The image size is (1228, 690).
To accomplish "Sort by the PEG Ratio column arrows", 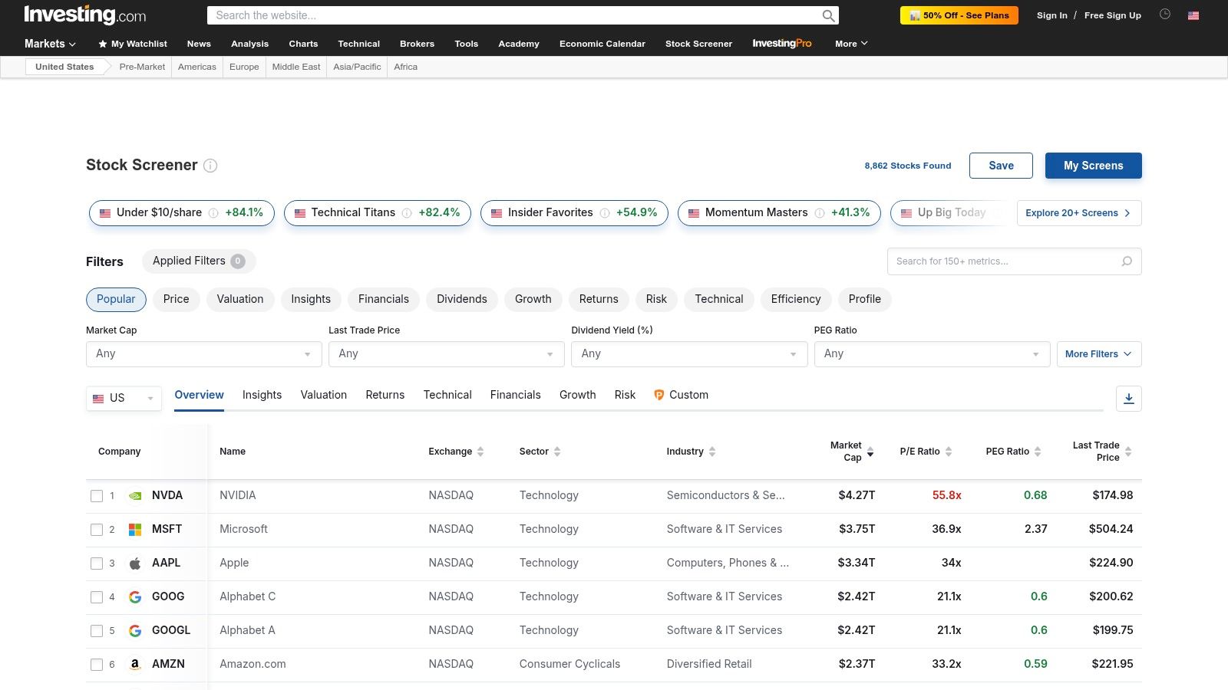I will click(1038, 452).
